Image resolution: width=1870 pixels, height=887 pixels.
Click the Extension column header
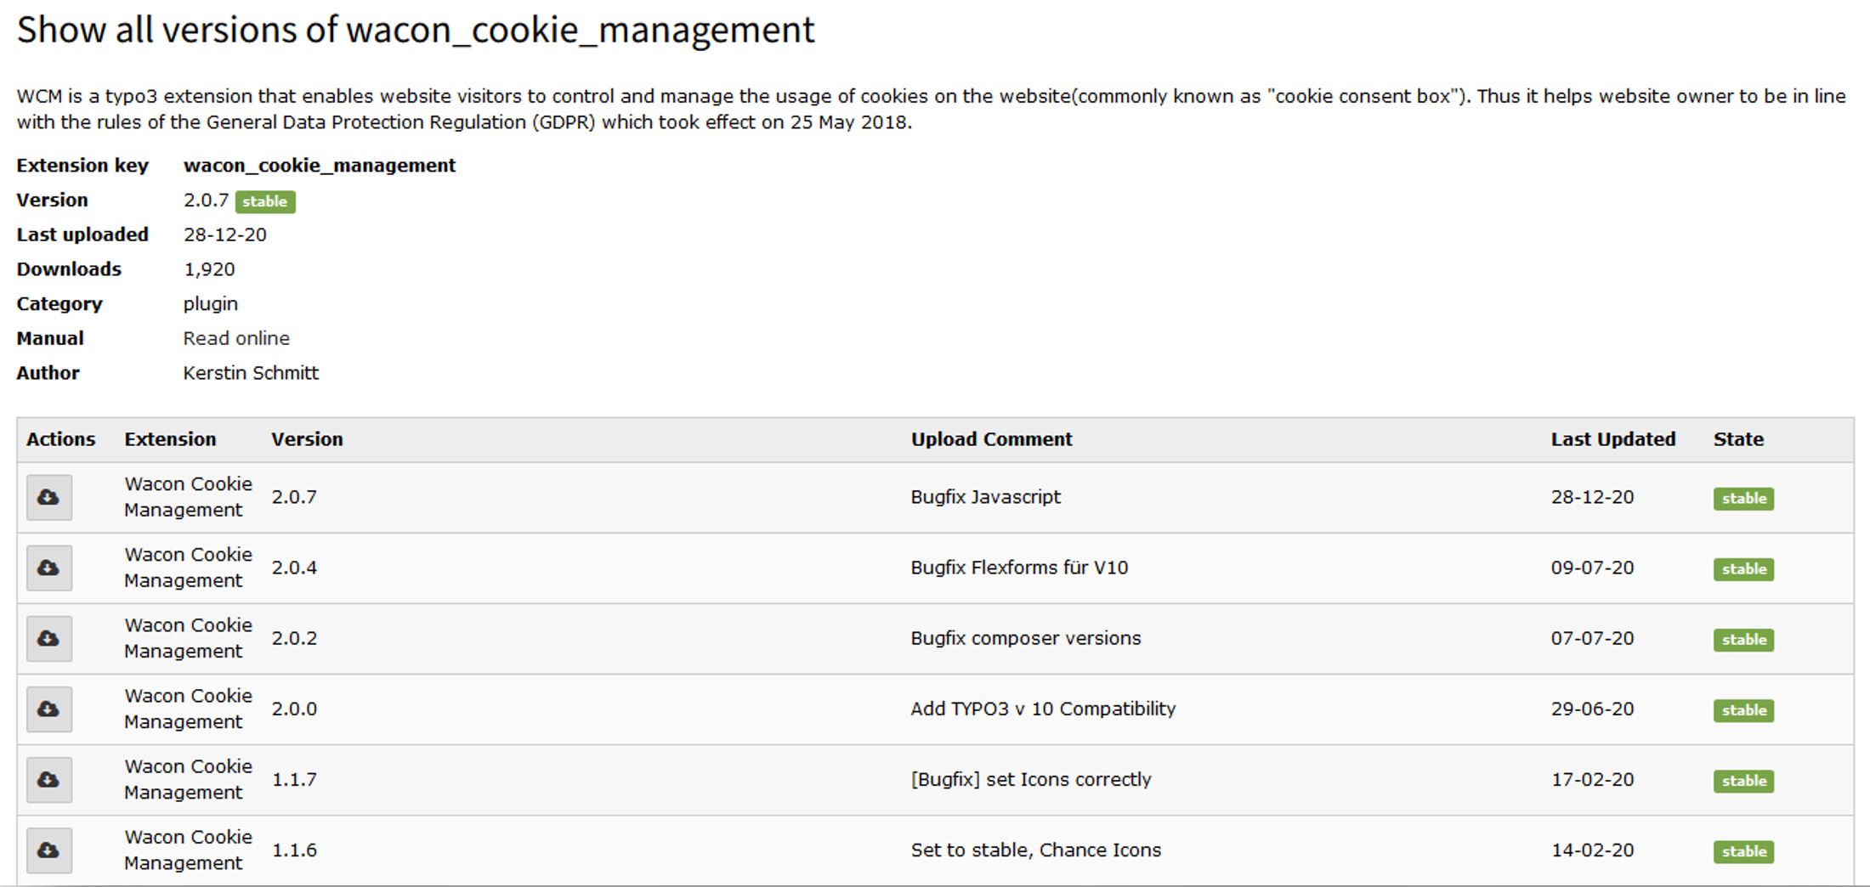point(170,439)
